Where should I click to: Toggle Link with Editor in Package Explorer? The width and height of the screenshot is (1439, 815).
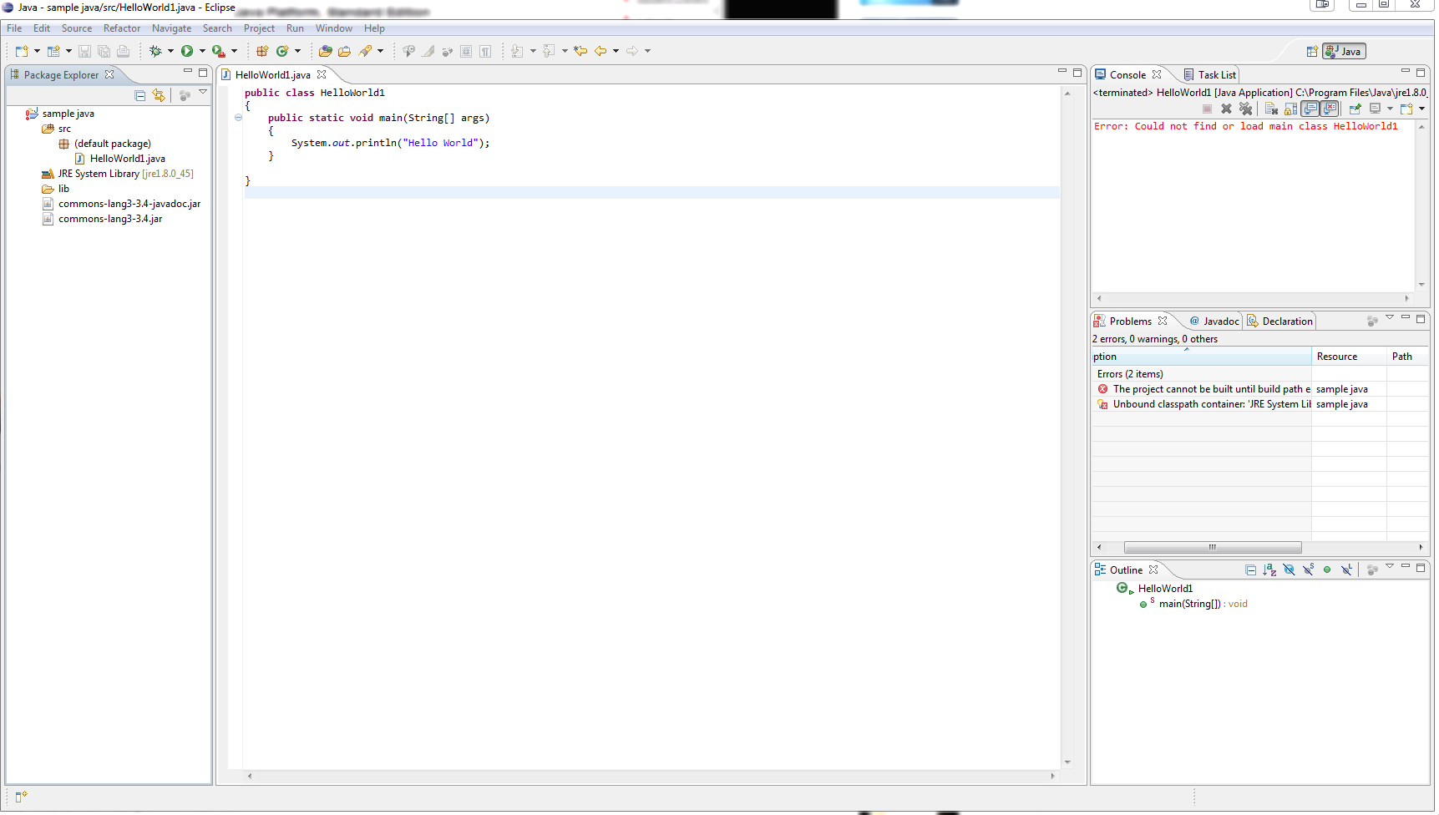[x=159, y=95]
